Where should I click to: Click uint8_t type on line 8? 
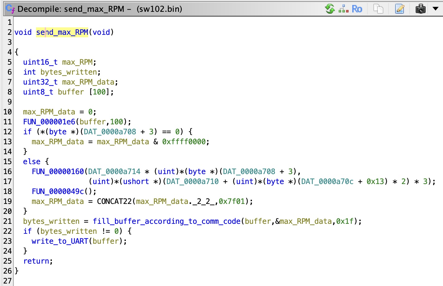point(38,92)
